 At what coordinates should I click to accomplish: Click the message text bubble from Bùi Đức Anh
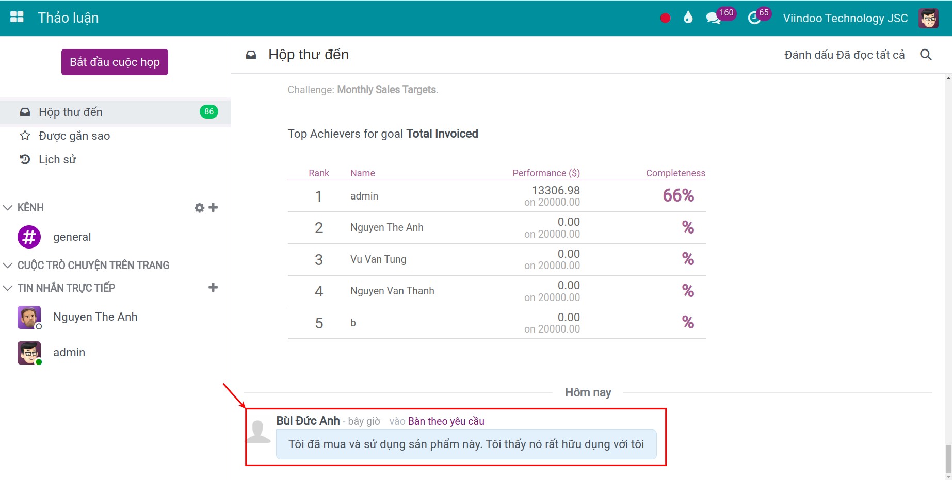tap(466, 444)
